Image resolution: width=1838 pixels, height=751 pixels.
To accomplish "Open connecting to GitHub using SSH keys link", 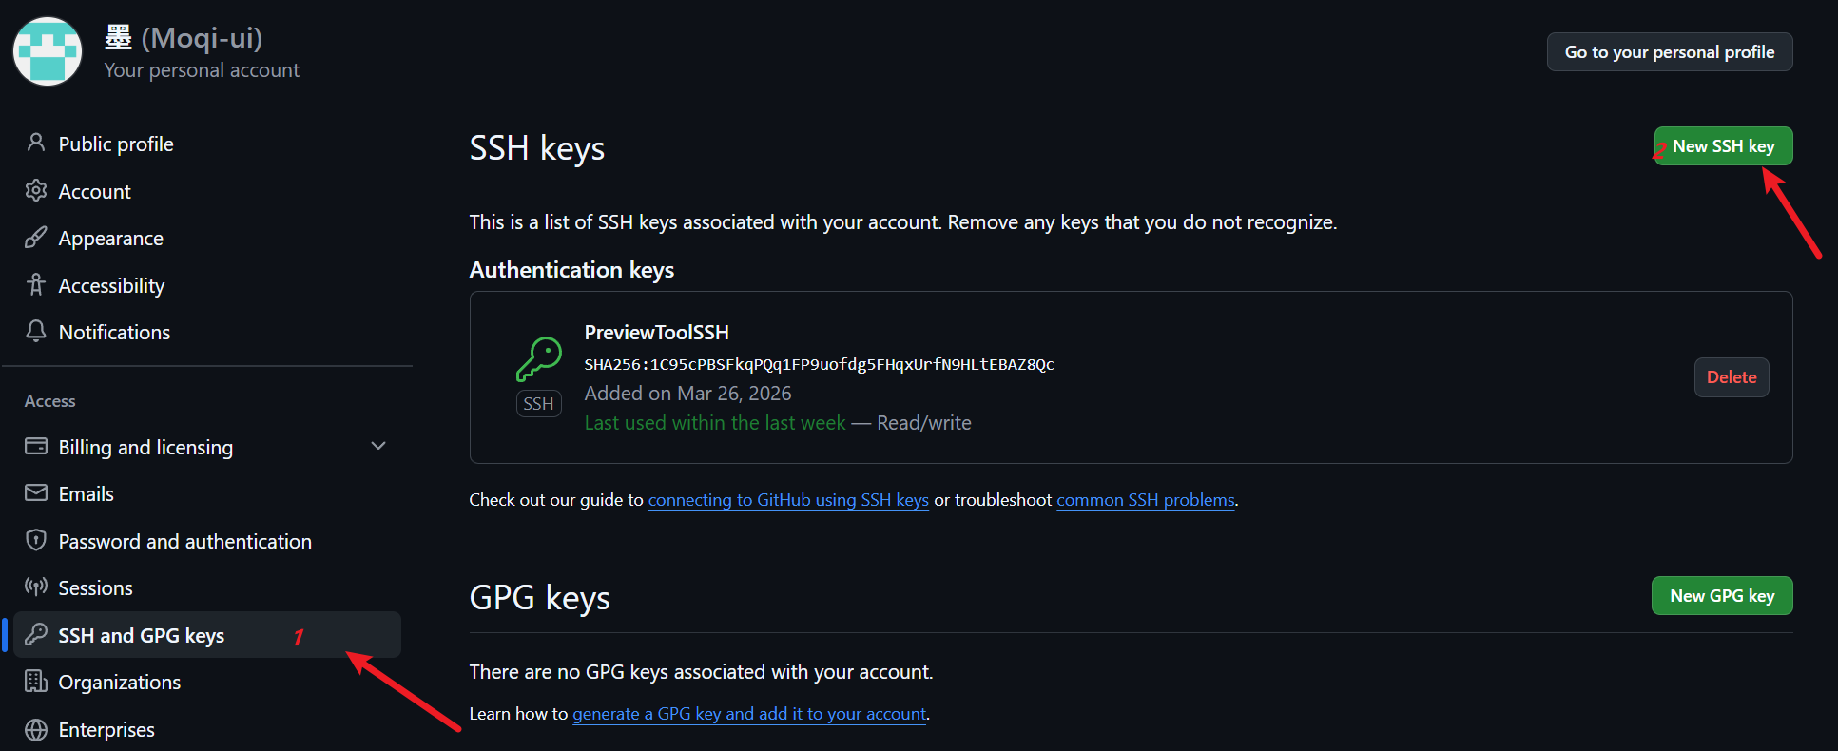I will coord(788,500).
